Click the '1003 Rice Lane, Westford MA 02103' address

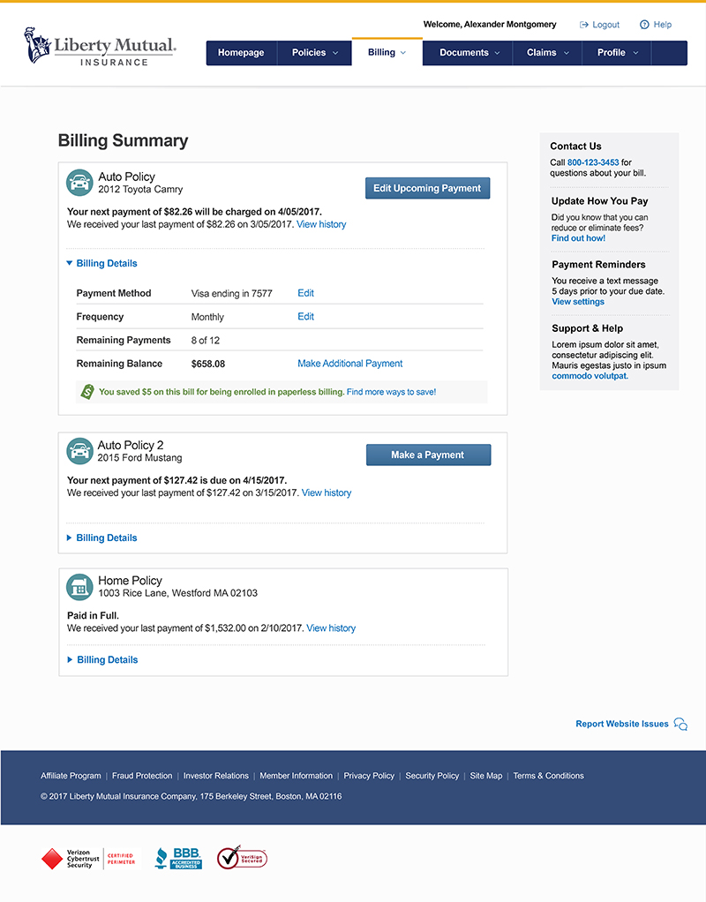(x=177, y=593)
